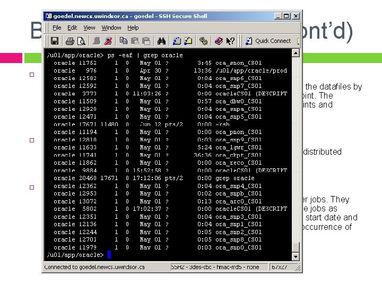This screenshot has width=382, height=286.
Task: Open the Window menu
Action: click(111, 28)
